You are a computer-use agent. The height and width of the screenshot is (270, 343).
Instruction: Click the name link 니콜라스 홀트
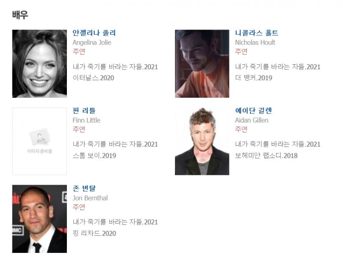coord(256,33)
